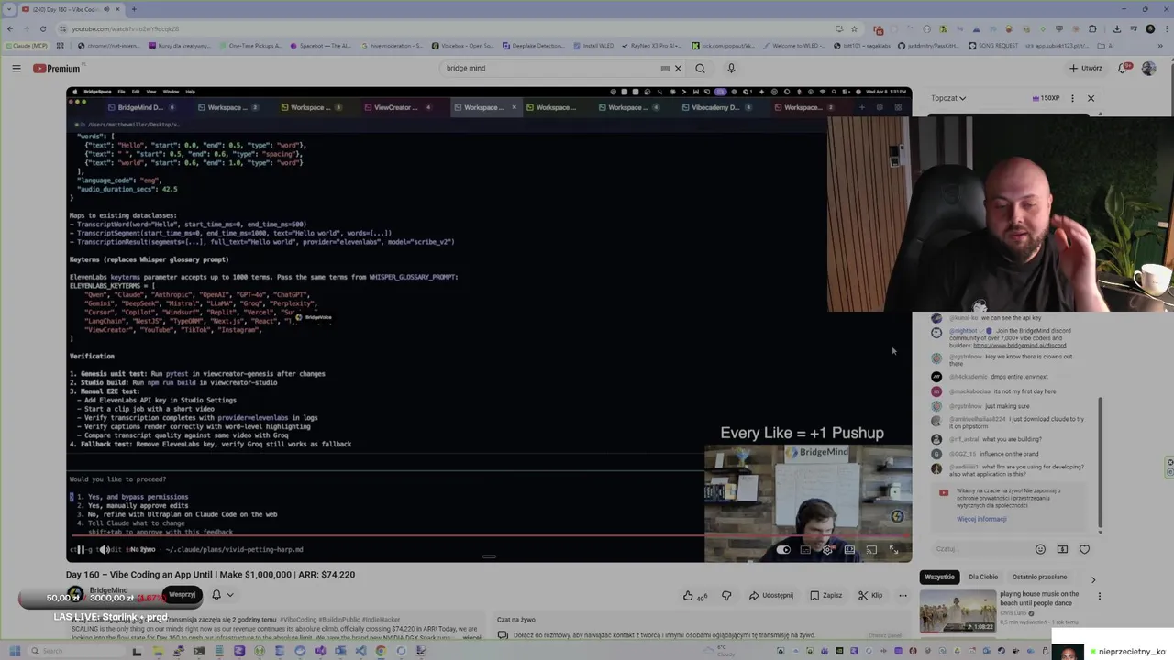The image size is (1174, 660).
Task: Open the on-screen keyboard in search box
Action: 665,69
